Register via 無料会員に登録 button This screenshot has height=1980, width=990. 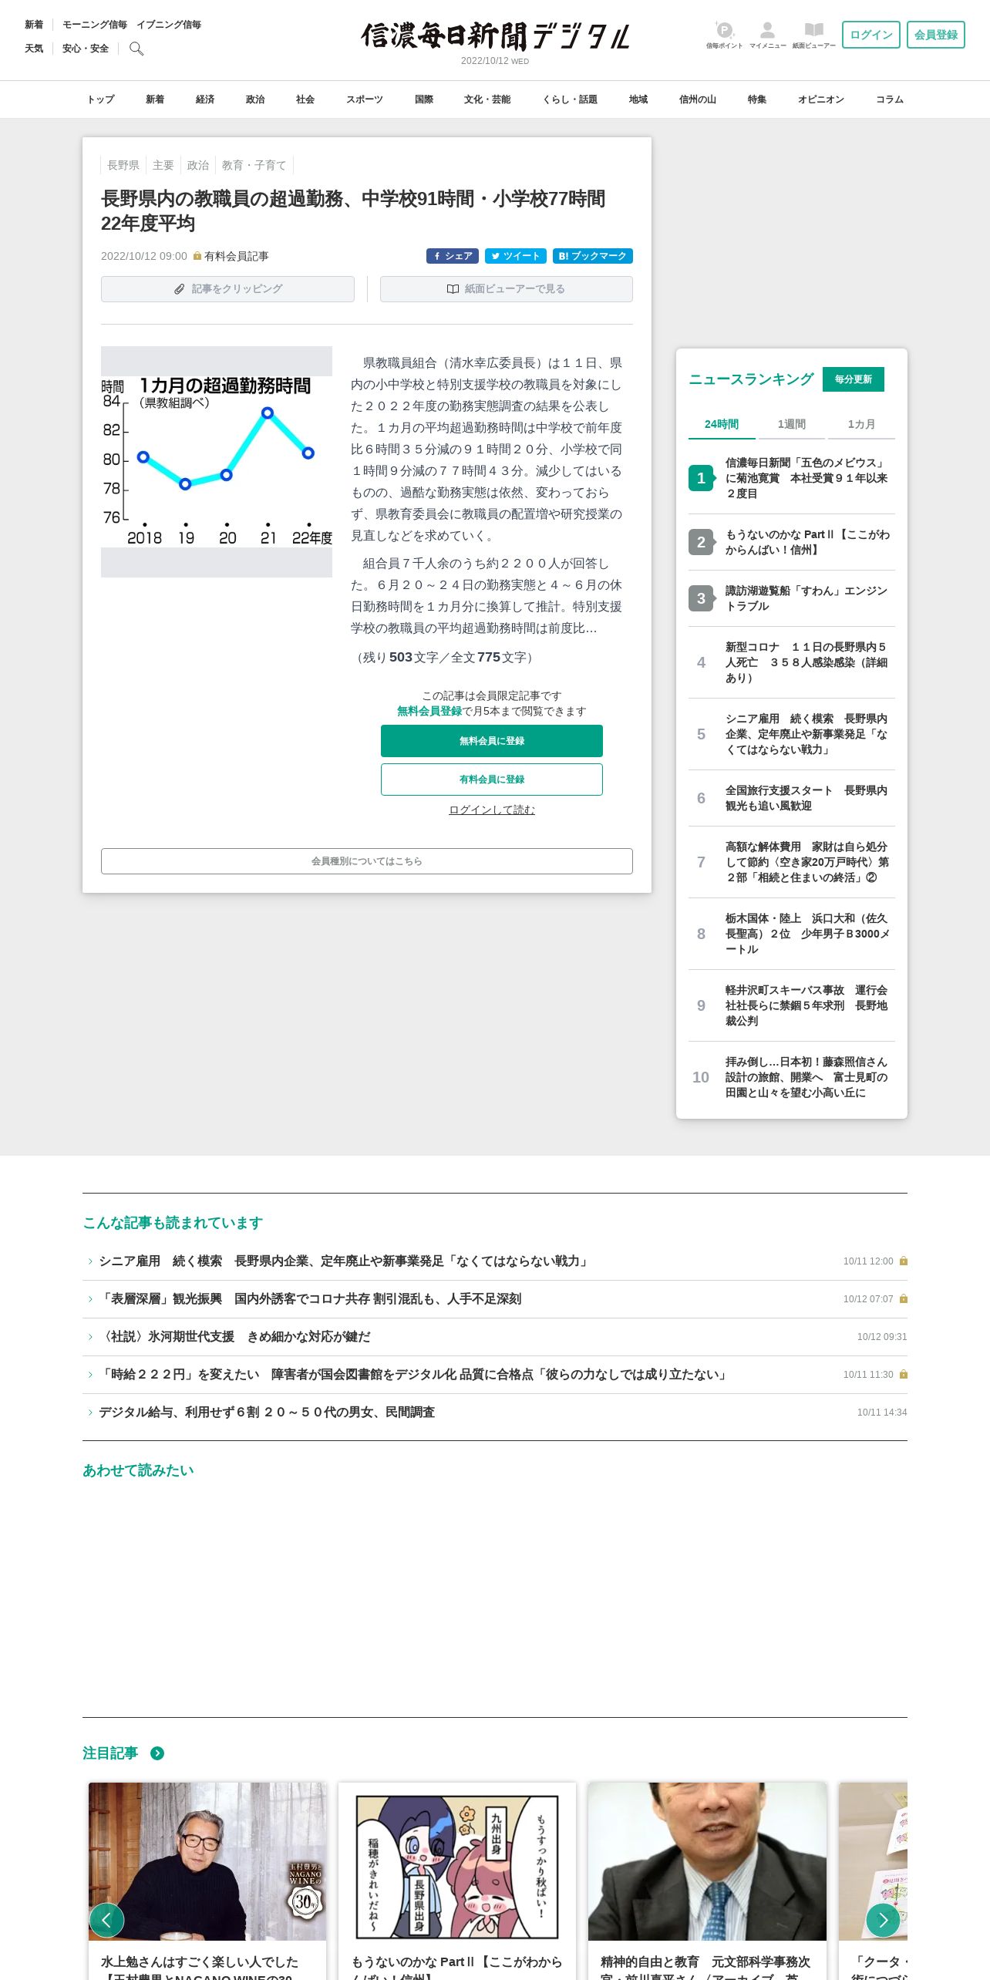tap(492, 741)
